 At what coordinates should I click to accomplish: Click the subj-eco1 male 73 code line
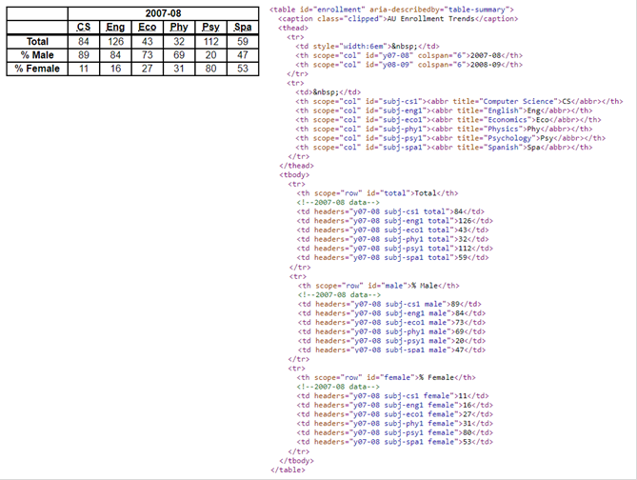391,322
